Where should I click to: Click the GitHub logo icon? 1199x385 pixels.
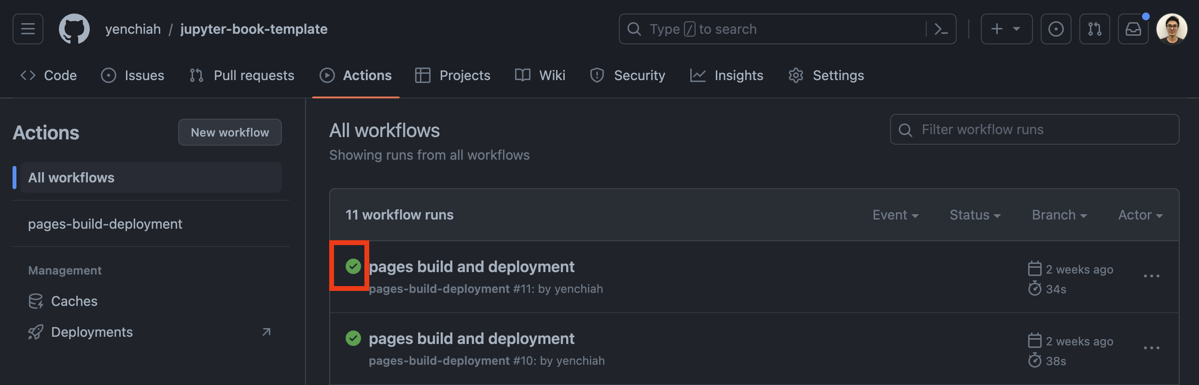tap(74, 29)
